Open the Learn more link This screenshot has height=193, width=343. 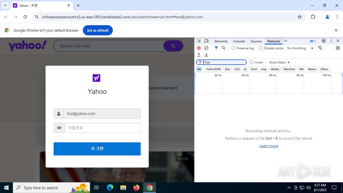(269, 146)
